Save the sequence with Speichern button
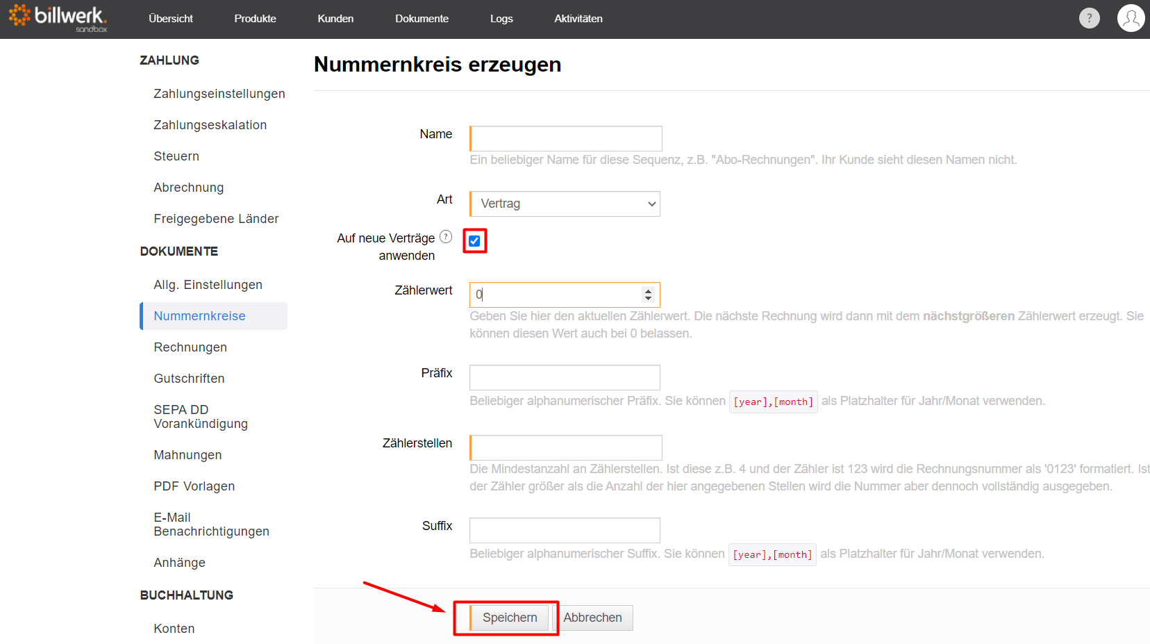This screenshot has width=1150, height=644. tap(509, 618)
